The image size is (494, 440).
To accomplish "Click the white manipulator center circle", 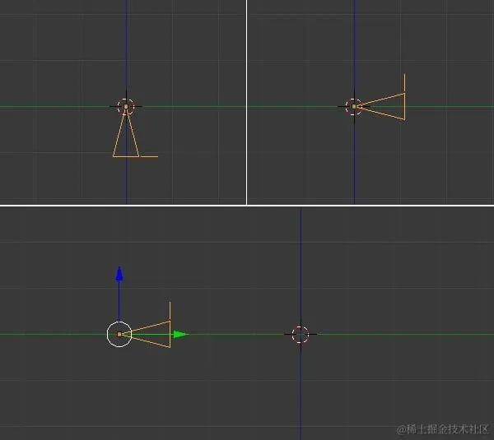I will [119, 334].
